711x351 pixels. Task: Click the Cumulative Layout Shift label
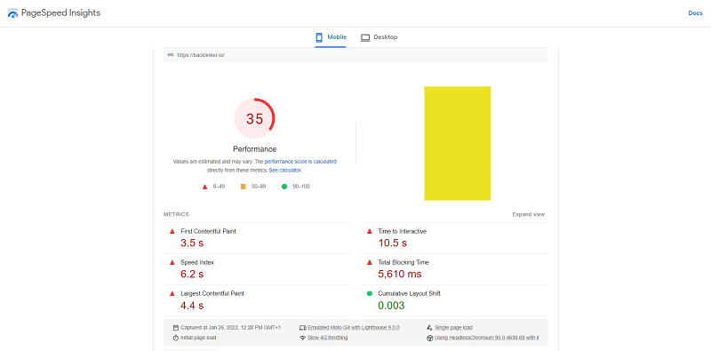pyautogui.click(x=410, y=293)
